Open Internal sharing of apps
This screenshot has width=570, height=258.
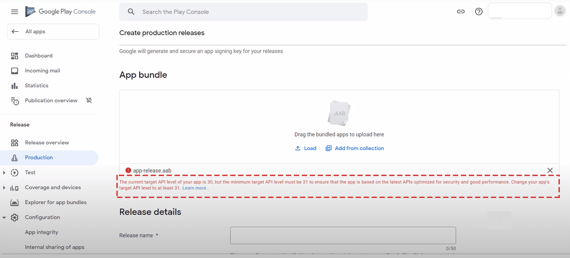click(55, 247)
